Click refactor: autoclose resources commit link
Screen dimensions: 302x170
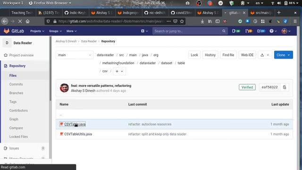150,124
